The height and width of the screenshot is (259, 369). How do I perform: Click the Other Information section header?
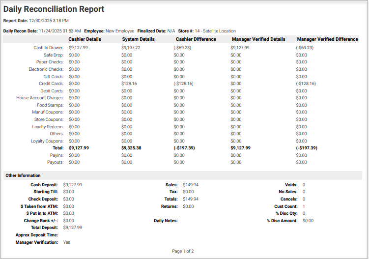pyautogui.click(x=23, y=175)
